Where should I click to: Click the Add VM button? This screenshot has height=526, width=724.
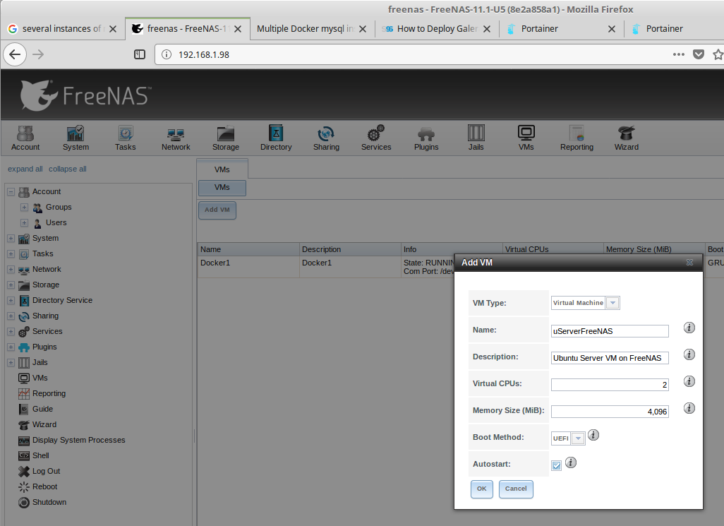(x=217, y=210)
